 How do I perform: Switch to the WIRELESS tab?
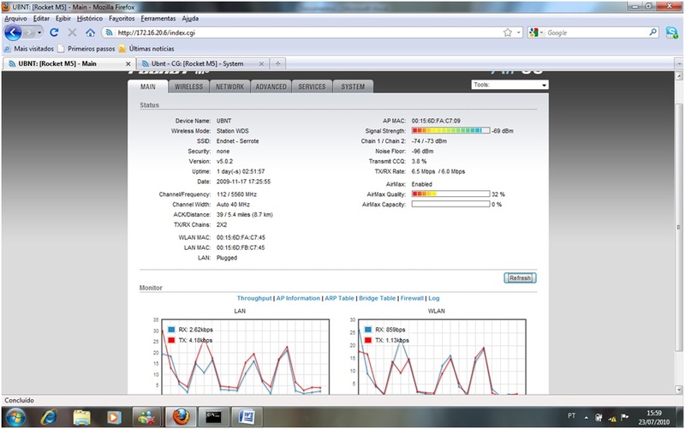pyautogui.click(x=188, y=86)
